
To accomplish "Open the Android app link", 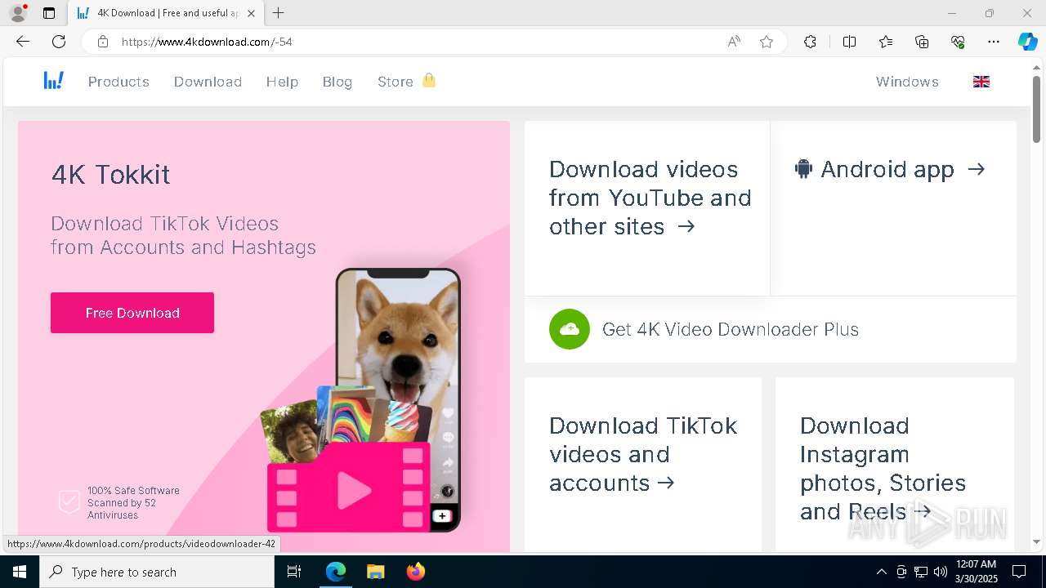I will click(x=890, y=169).
